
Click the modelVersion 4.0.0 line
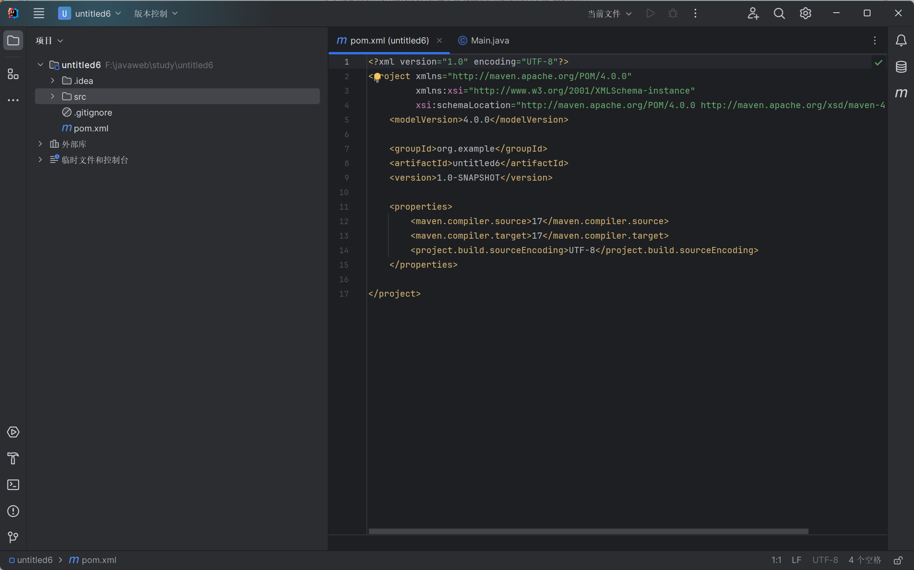pos(479,120)
